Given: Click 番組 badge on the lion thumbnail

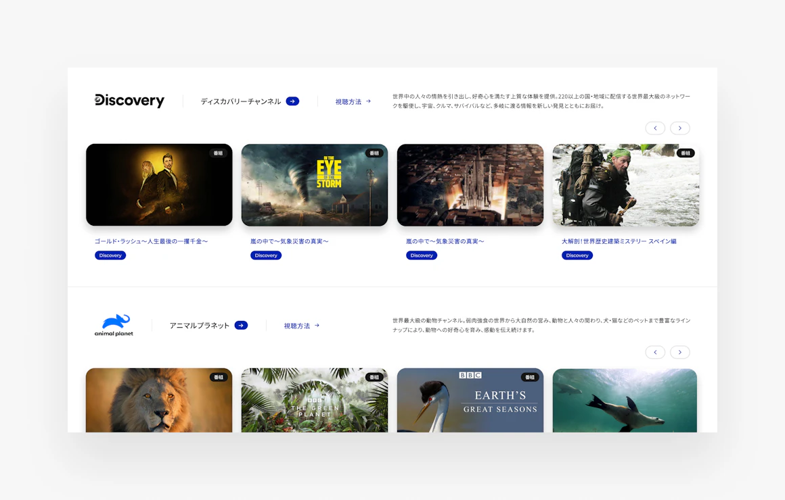Looking at the screenshot, I should (219, 377).
